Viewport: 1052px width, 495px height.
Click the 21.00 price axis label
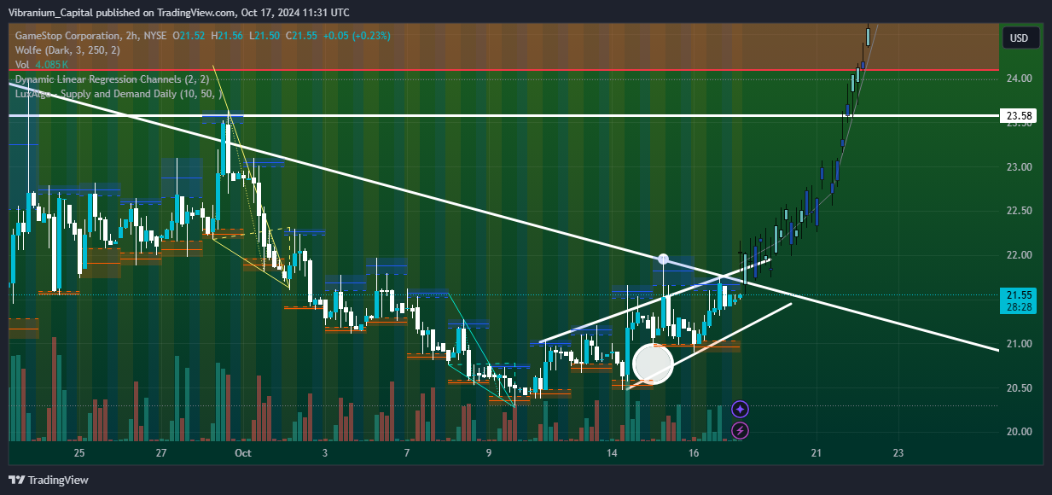tap(1020, 344)
